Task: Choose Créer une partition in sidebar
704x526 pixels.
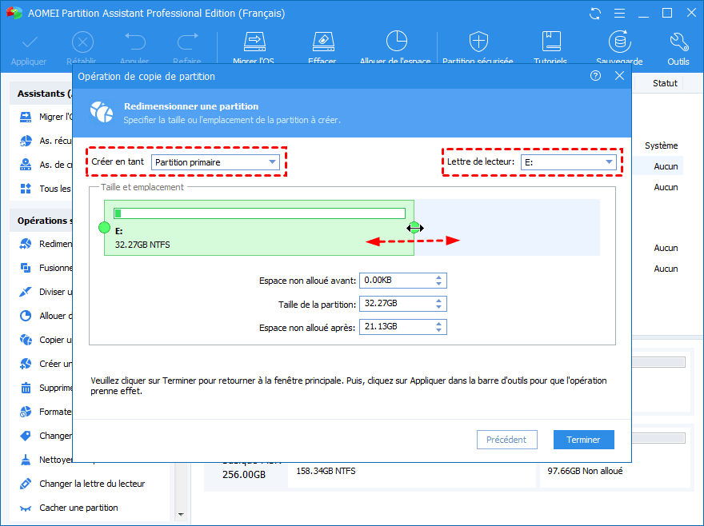Action: [x=46, y=364]
